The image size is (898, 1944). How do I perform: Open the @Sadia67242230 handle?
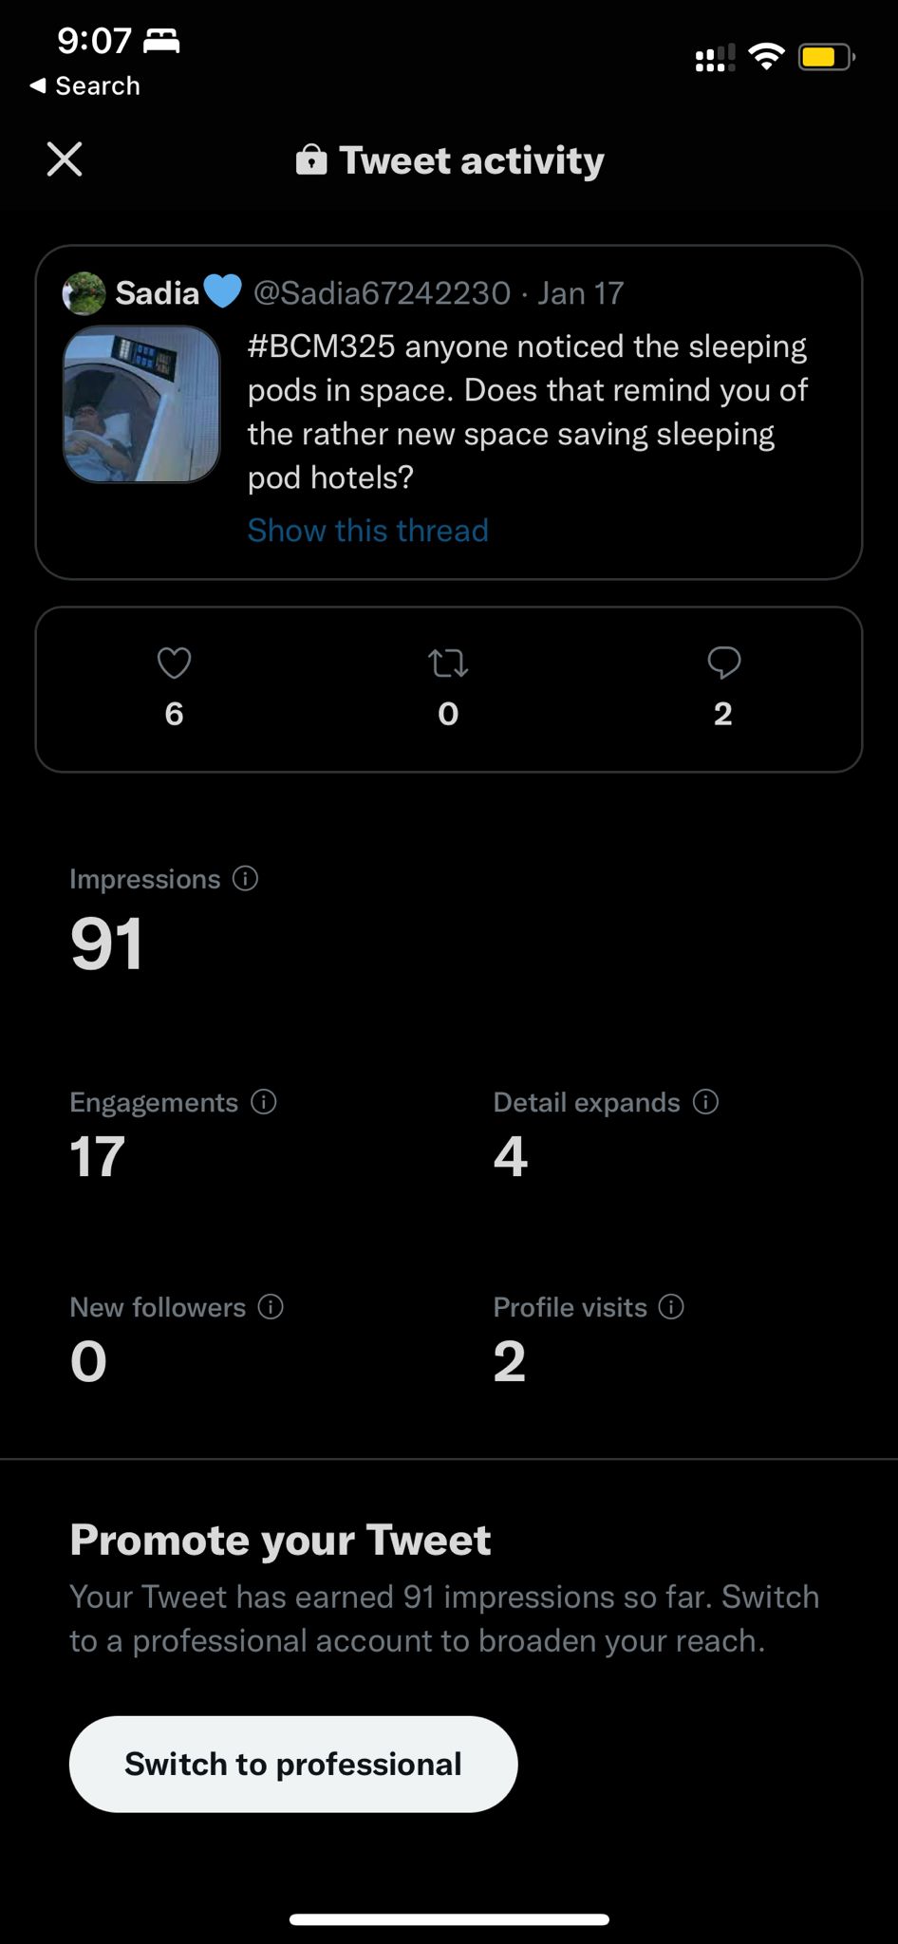point(382,293)
